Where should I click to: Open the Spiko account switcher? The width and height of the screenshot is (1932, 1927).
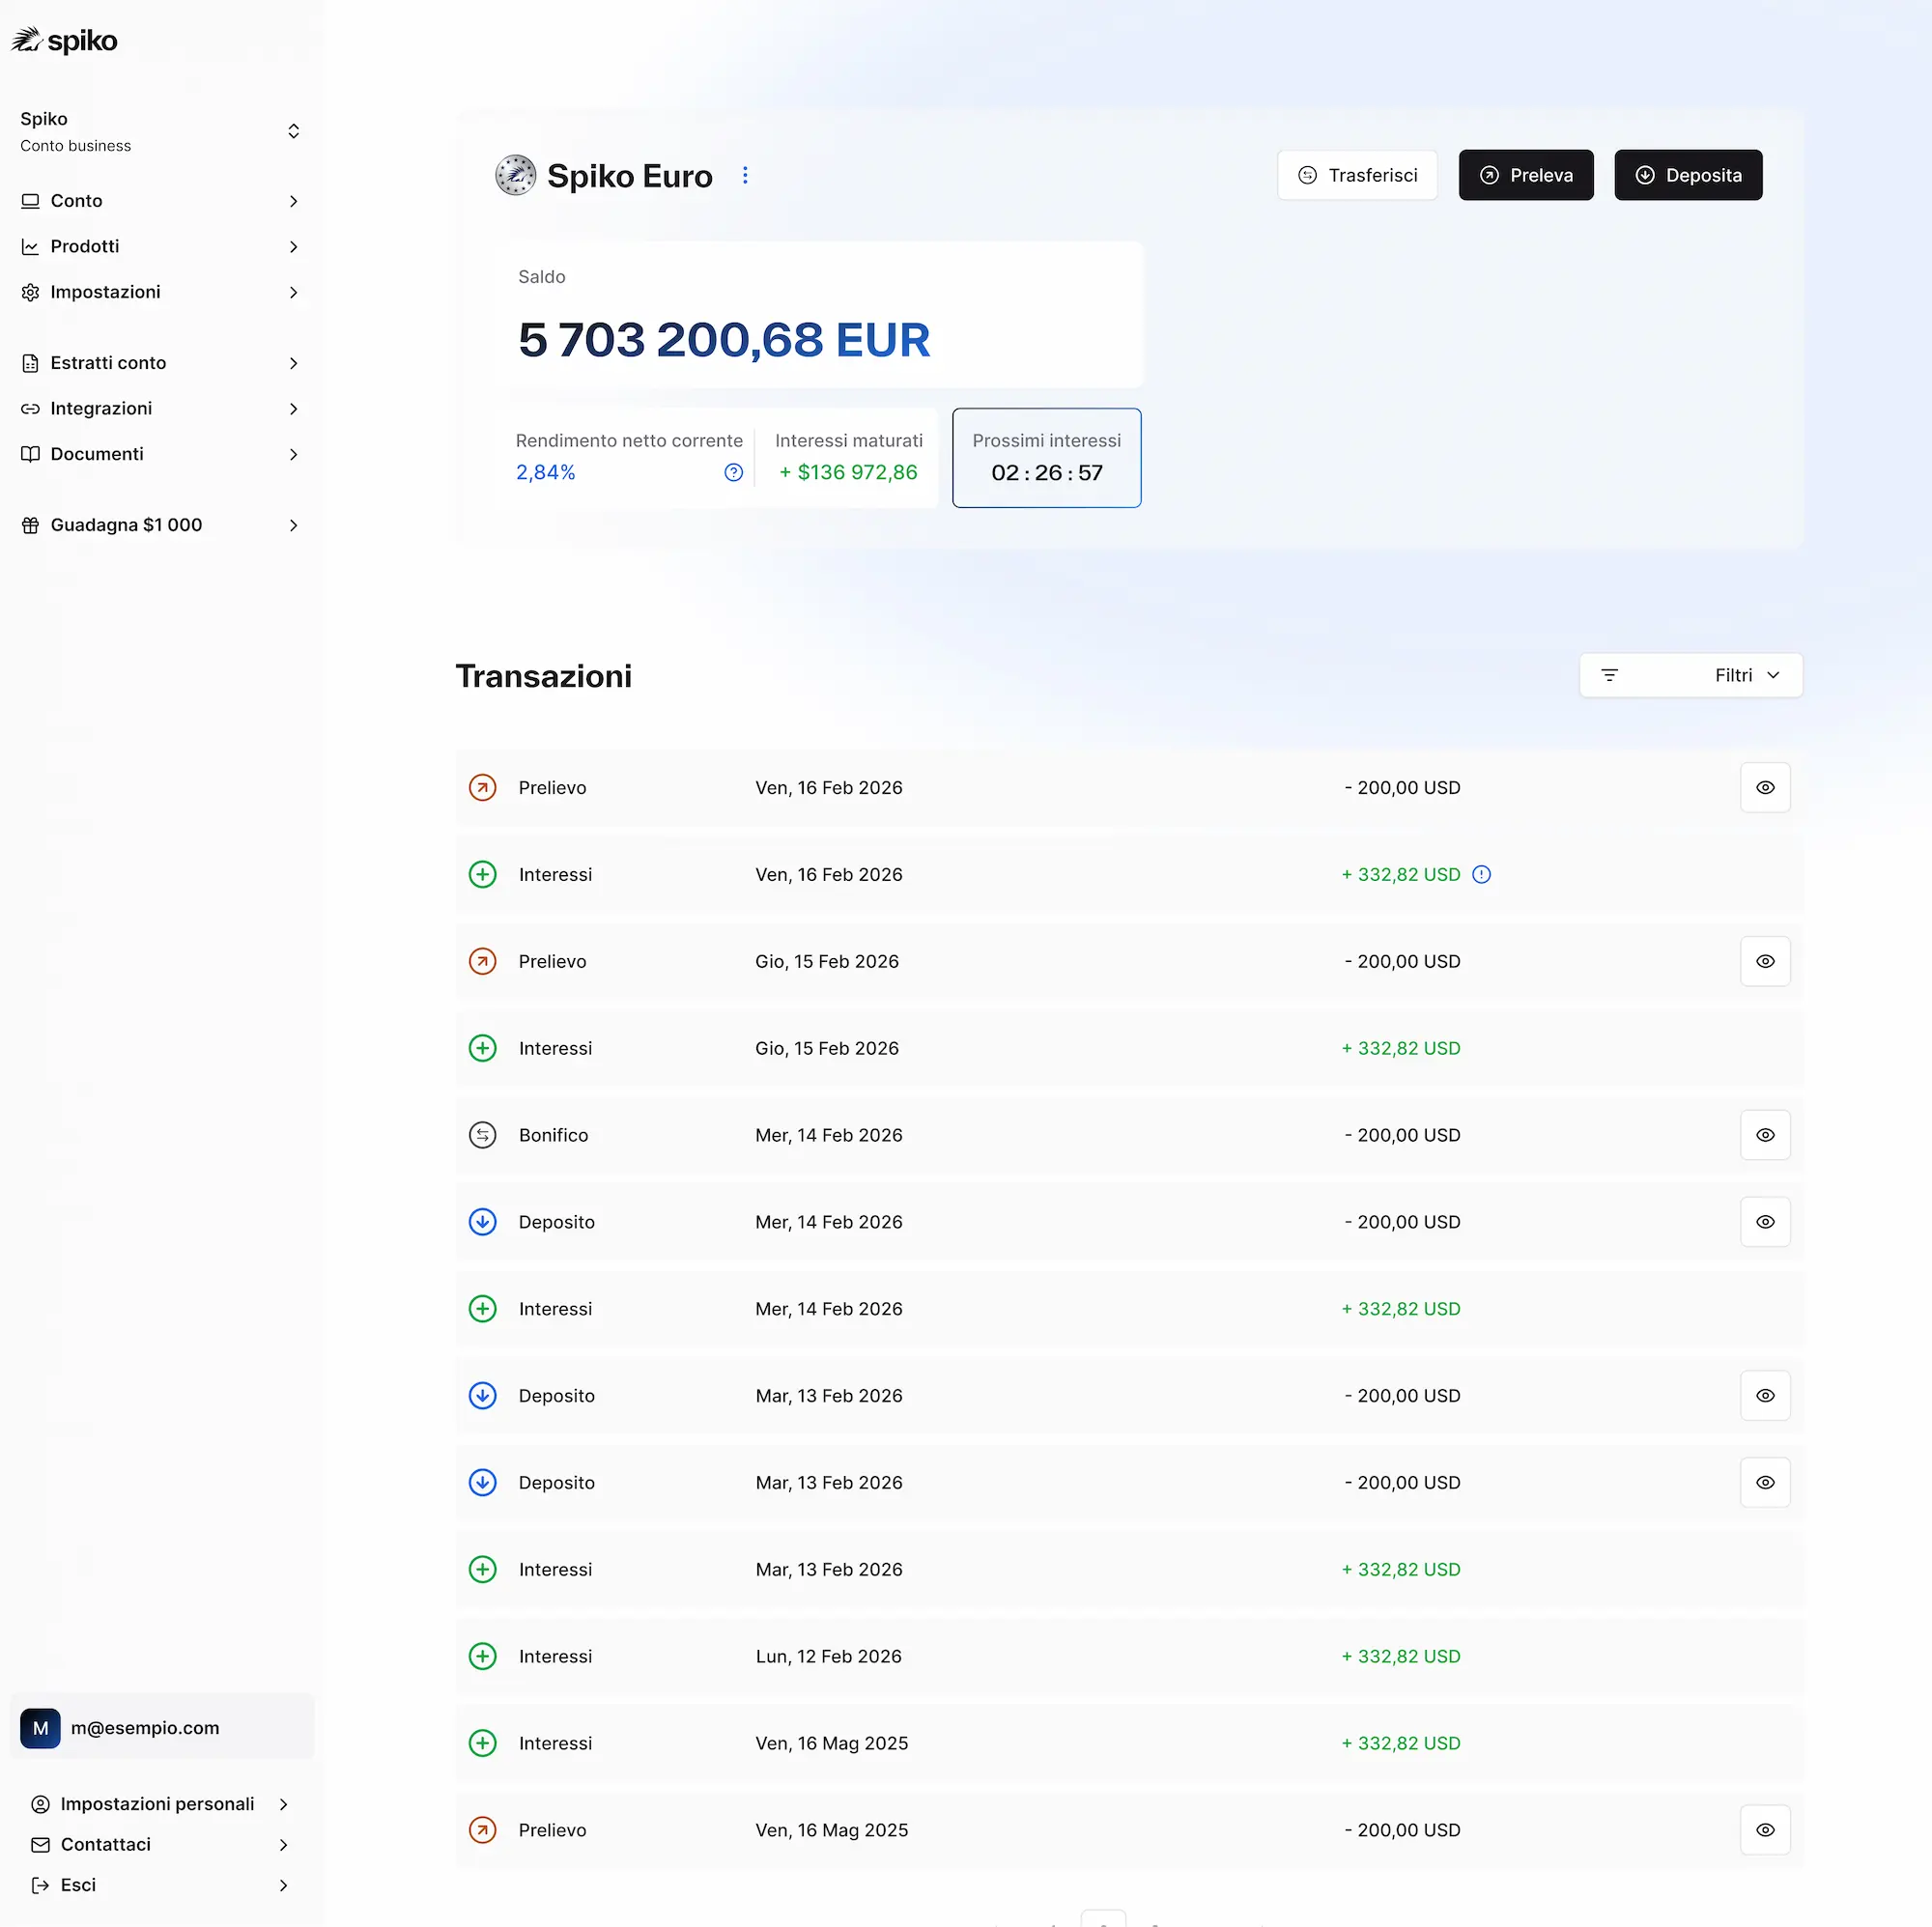point(161,131)
